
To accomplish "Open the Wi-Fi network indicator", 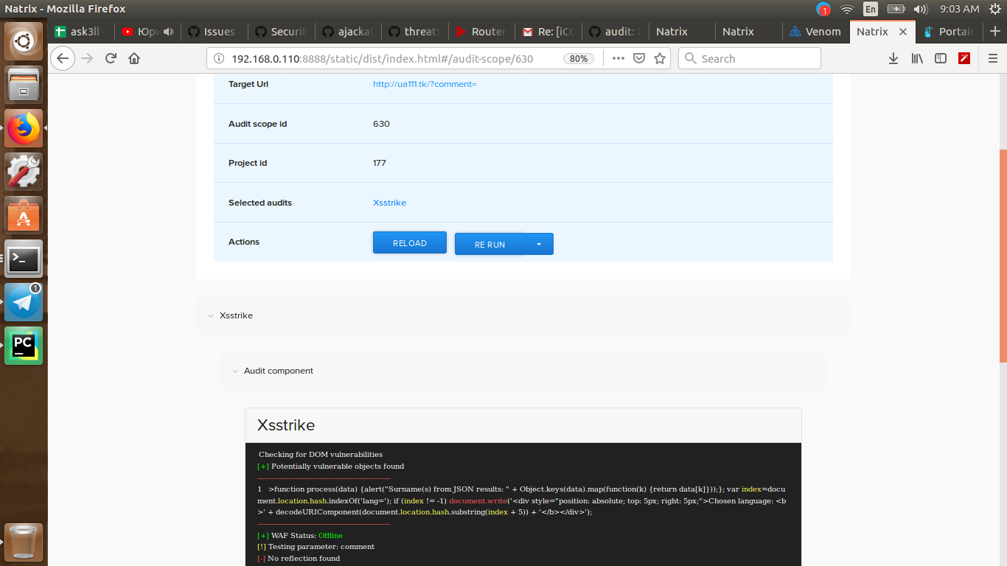I will point(847,9).
